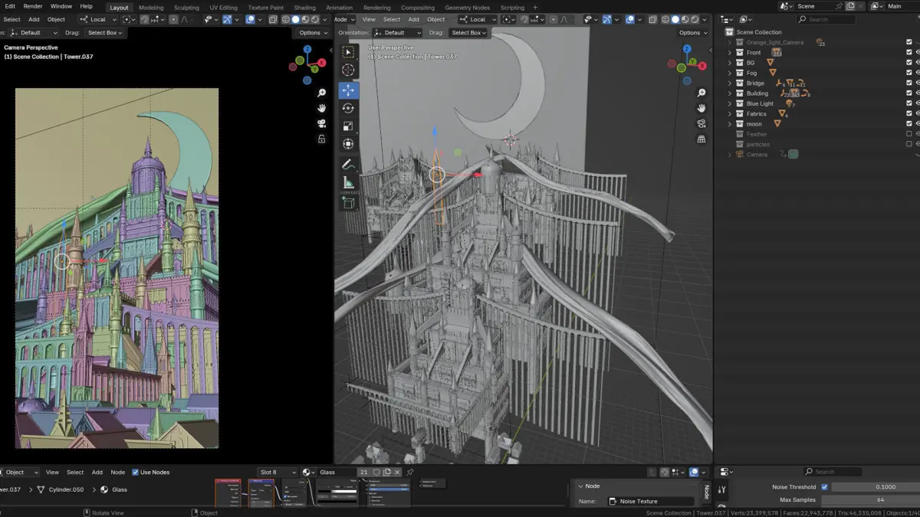The image size is (920, 517).
Task: Expand the Fabrics collection
Action: click(x=730, y=113)
